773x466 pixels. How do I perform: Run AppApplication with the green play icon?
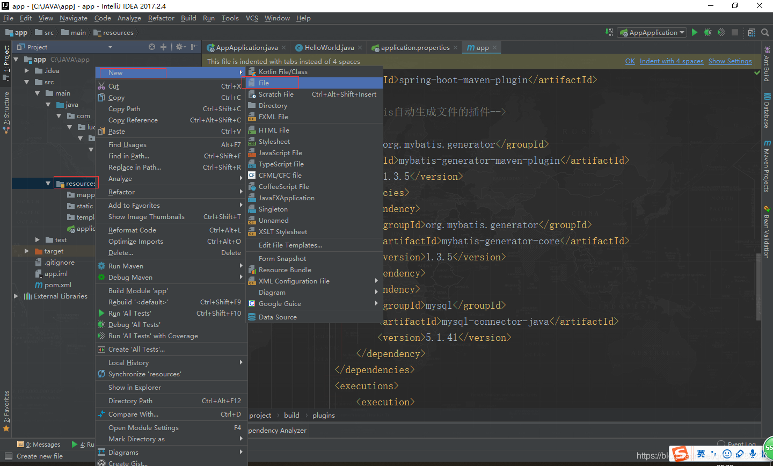point(695,32)
